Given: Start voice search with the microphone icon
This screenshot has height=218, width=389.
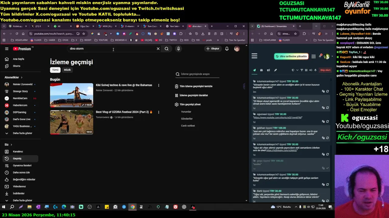Looking at the screenshot, I should [x=178, y=49].
